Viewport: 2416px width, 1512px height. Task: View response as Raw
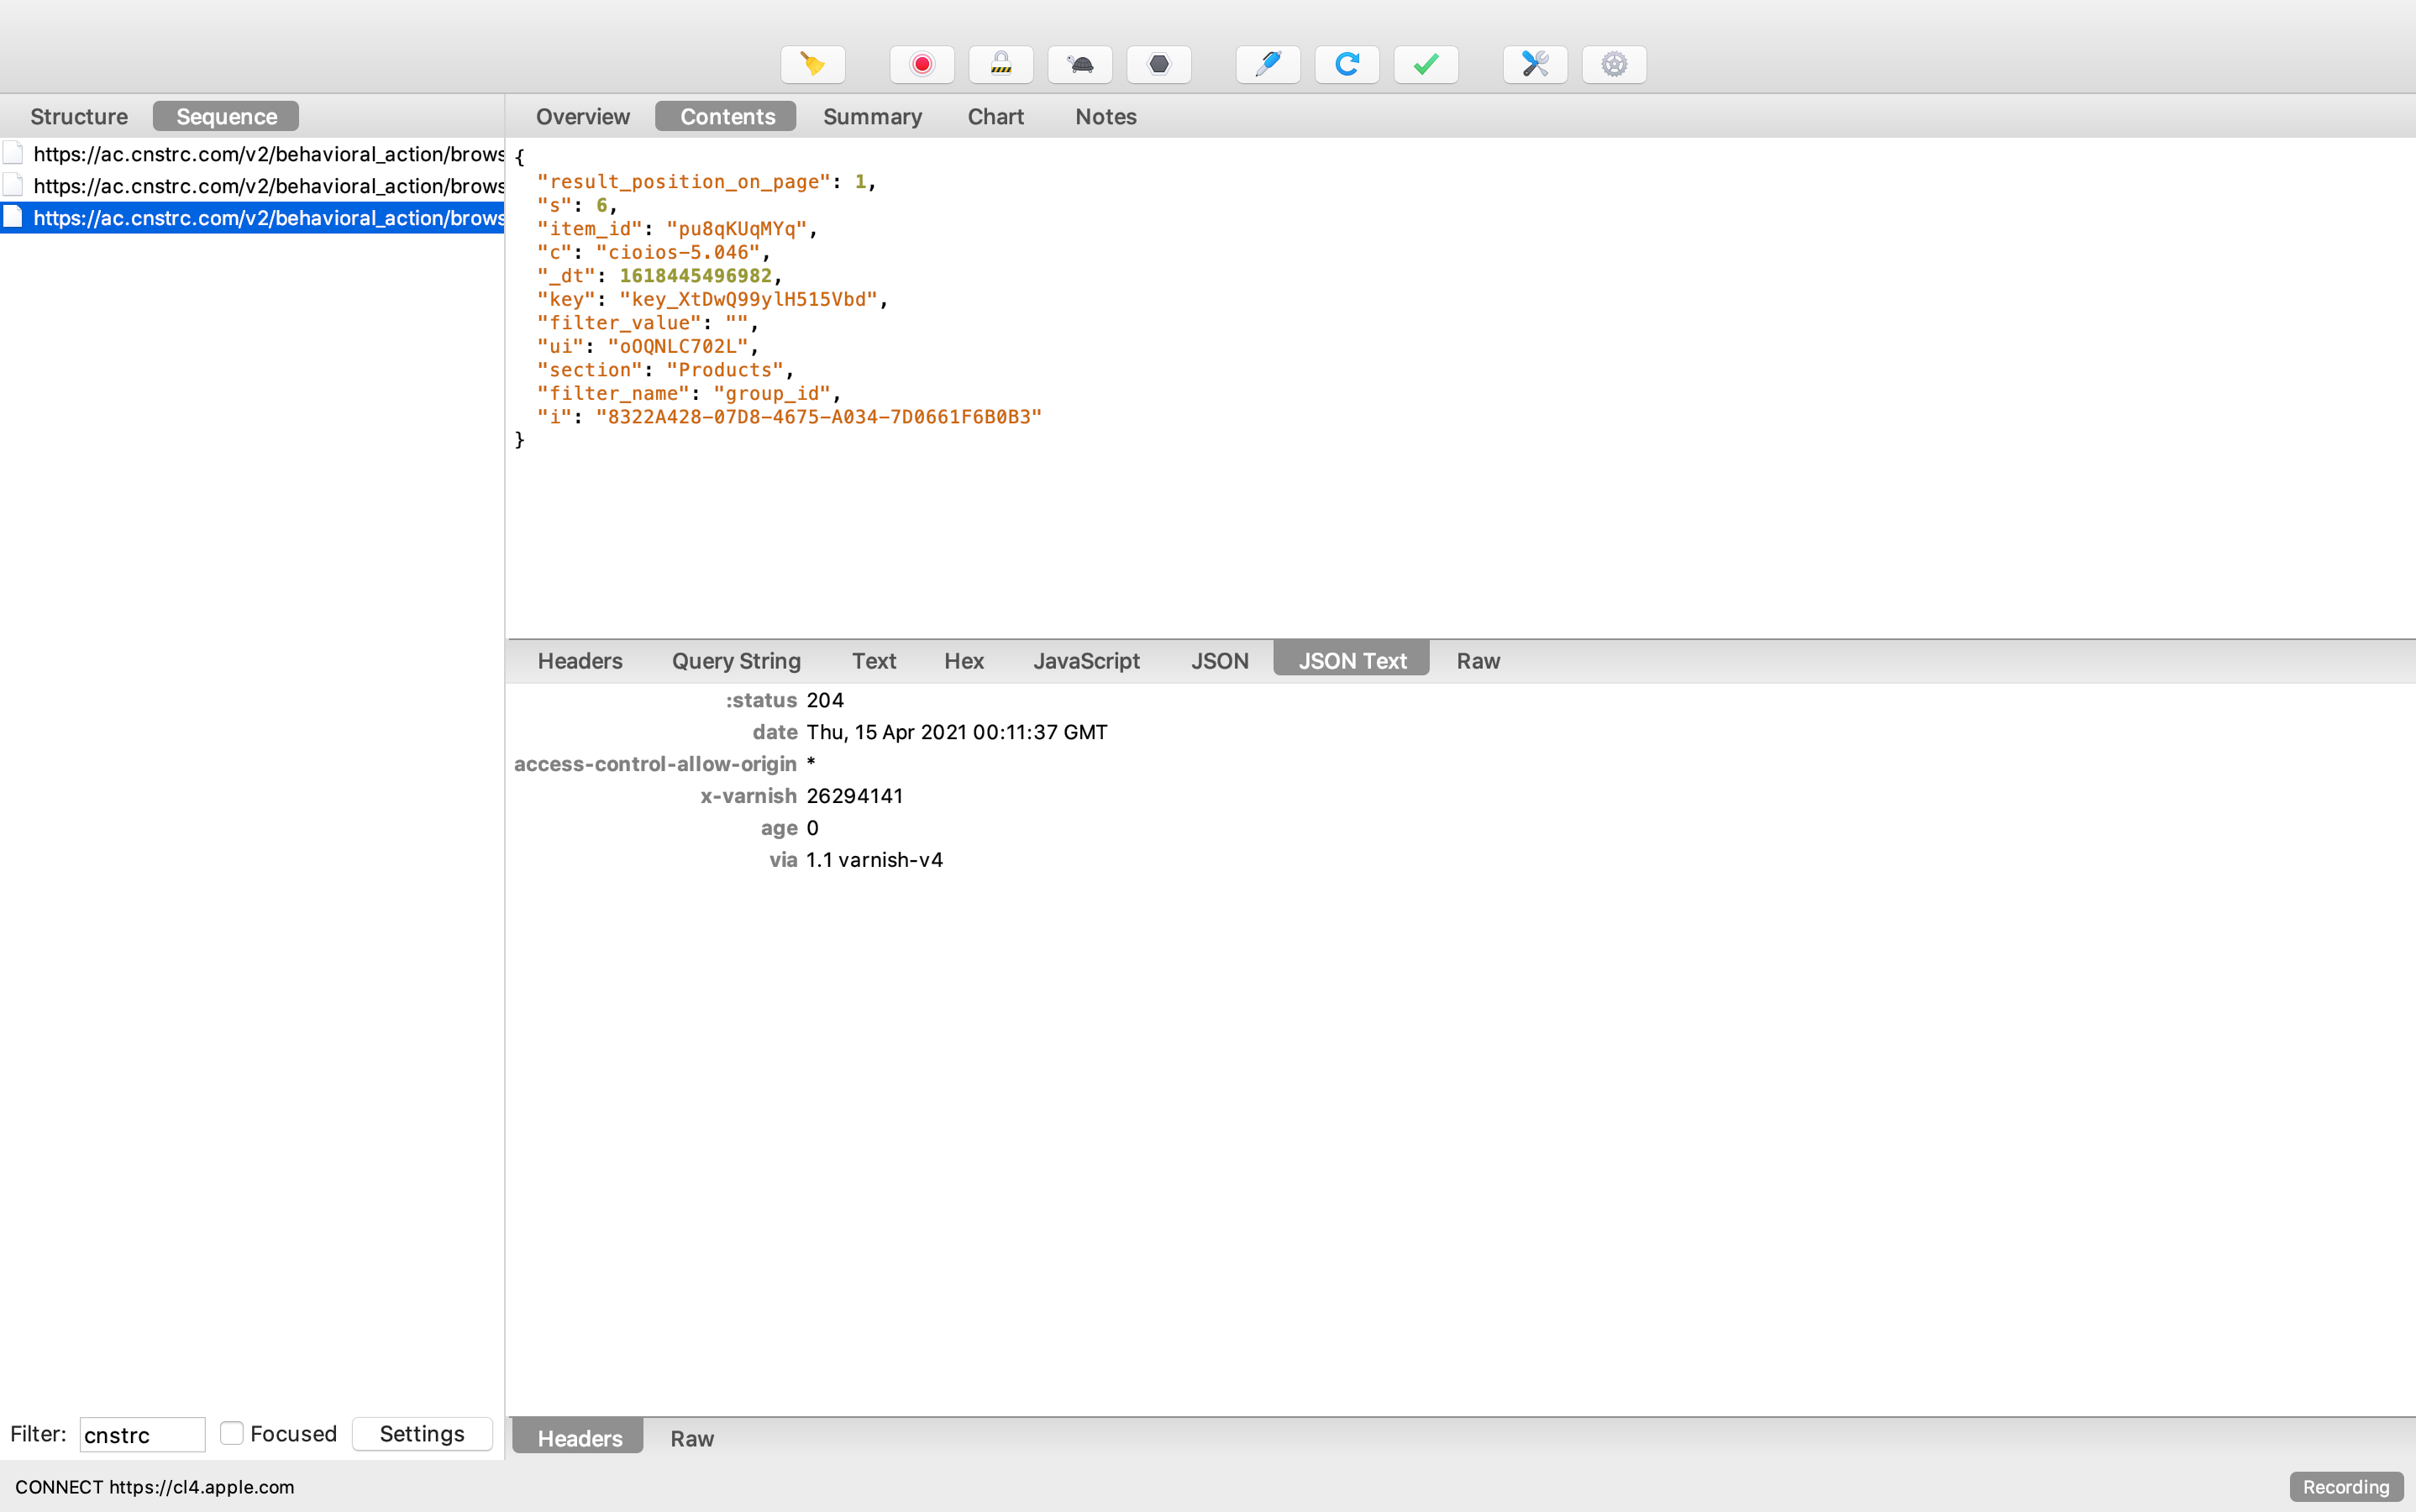point(1477,660)
